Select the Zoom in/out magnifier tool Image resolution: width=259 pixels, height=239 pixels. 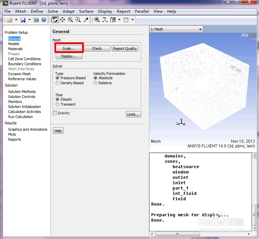[70, 20]
